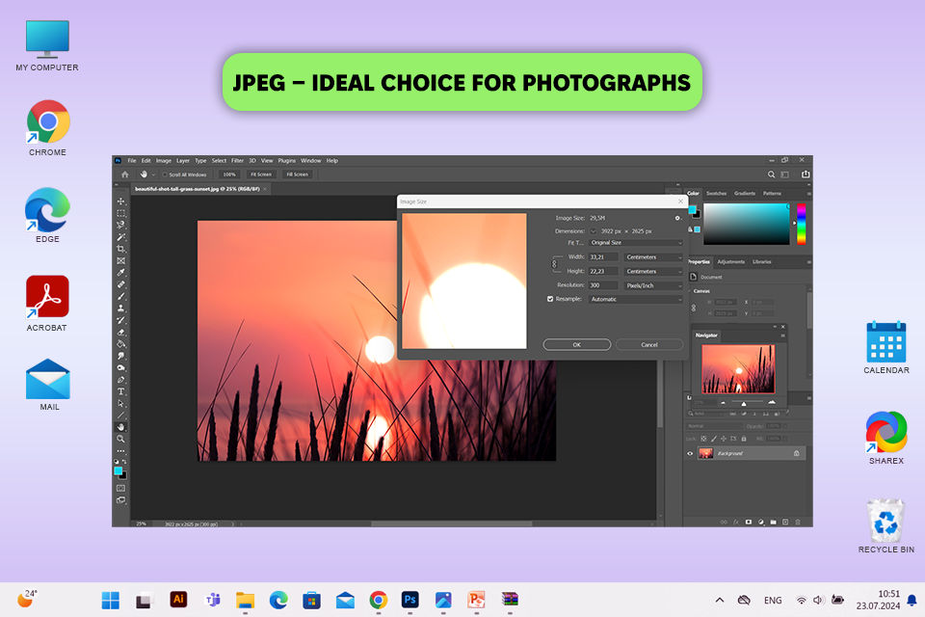This screenshot has height=617, width=925.
Task: Click the Home icon in options bar
Action: [124, 174]
